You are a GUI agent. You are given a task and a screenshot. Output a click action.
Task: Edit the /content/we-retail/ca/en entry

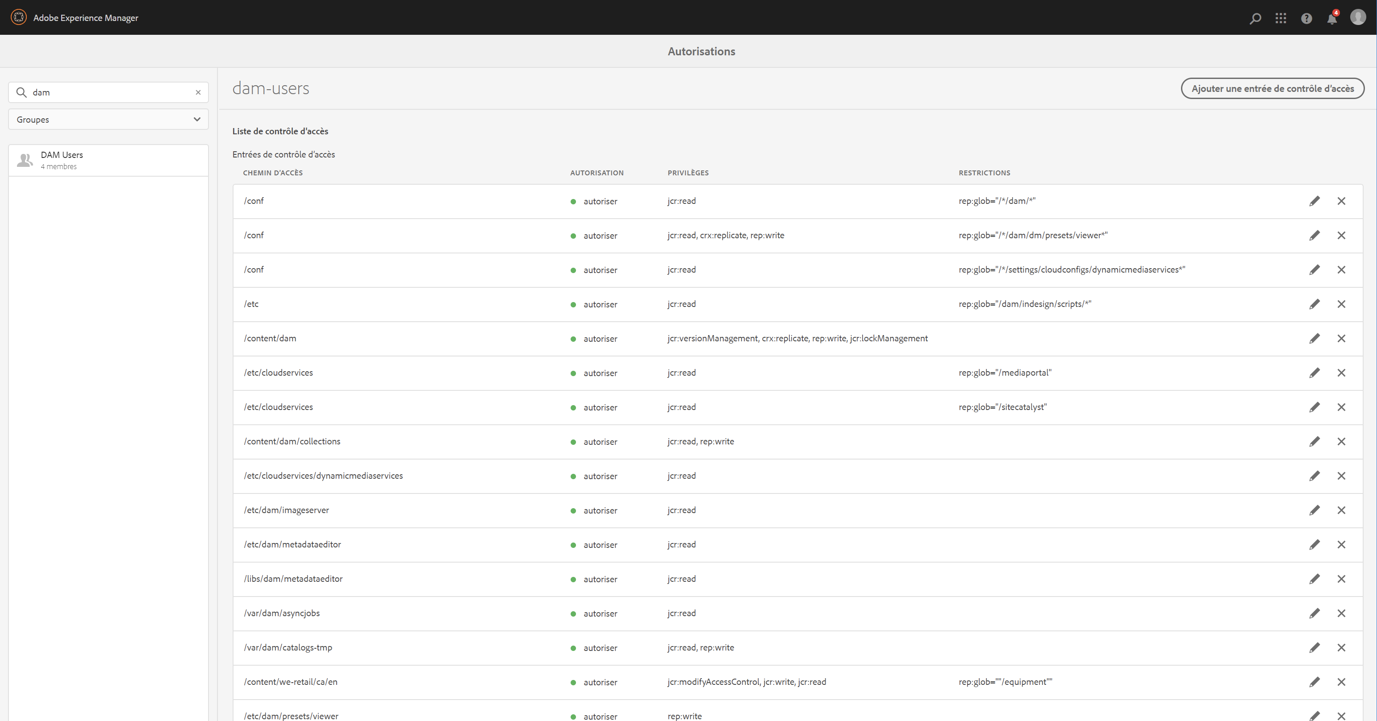[x=1314, y=682]
